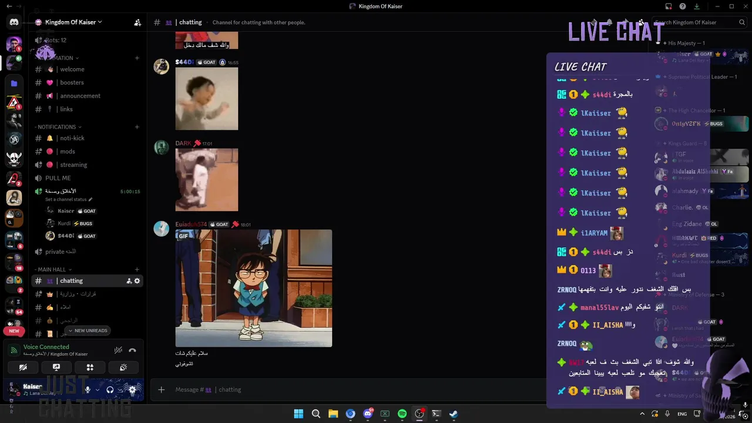
Task: Toggle microphone mute in user panel
Action: click(88, 390)
